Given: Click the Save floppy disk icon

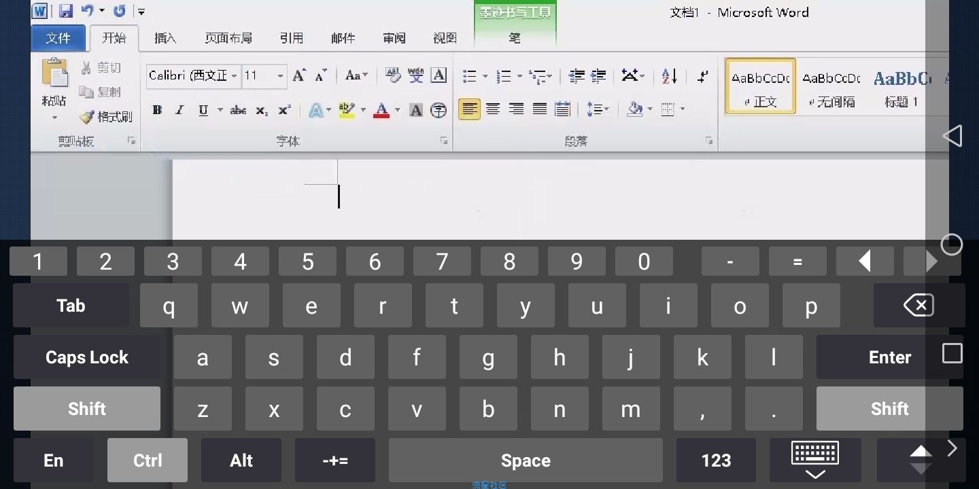Looking at the screenshot, I should pyautogui.click(x=65, y=11).
